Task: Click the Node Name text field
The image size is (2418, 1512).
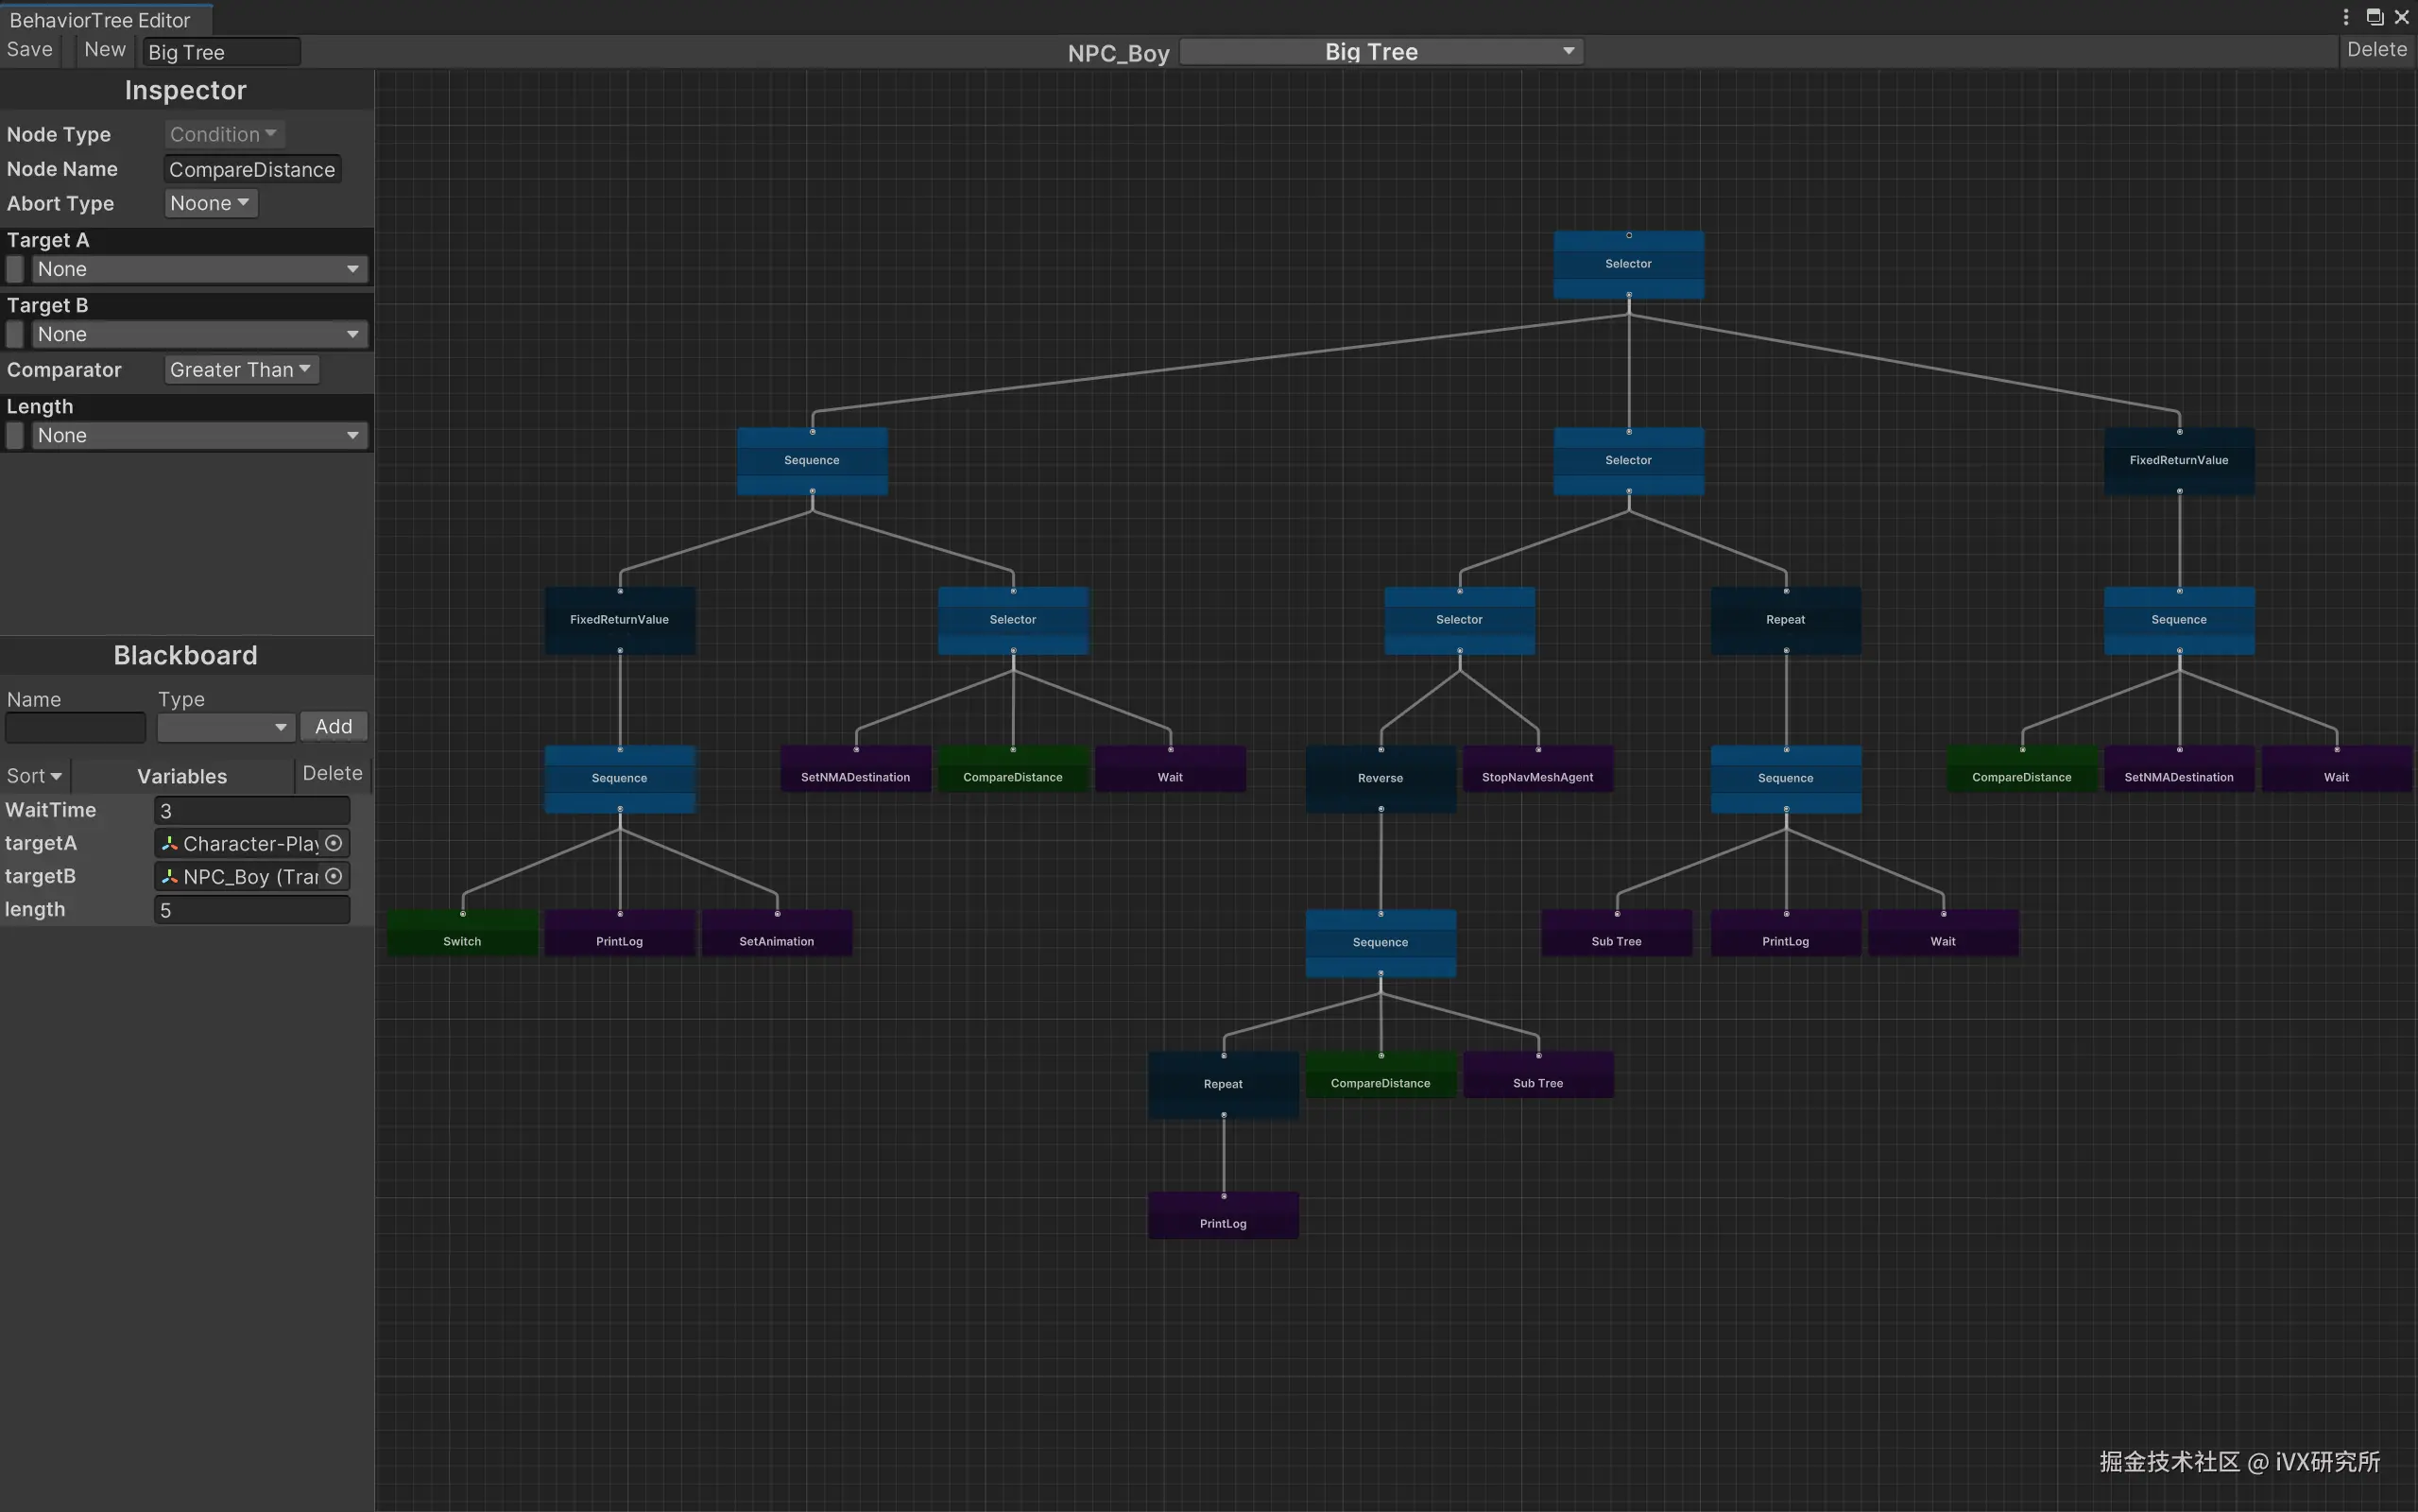Action: click(x=252, y=169)
